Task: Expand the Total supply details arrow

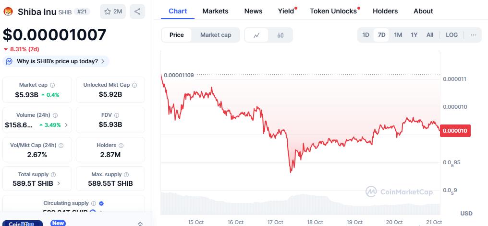Action: [59, 183]
